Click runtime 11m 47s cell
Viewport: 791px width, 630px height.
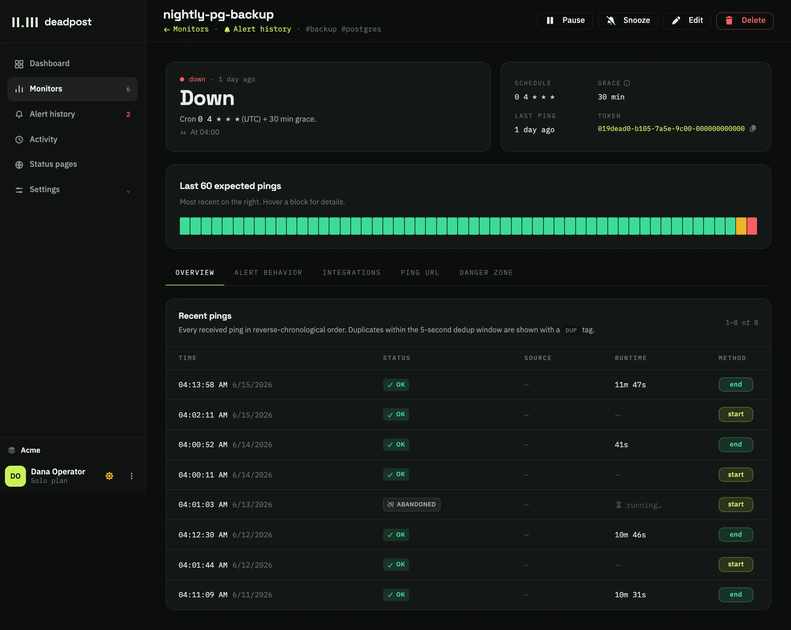(x=630, y=385)
